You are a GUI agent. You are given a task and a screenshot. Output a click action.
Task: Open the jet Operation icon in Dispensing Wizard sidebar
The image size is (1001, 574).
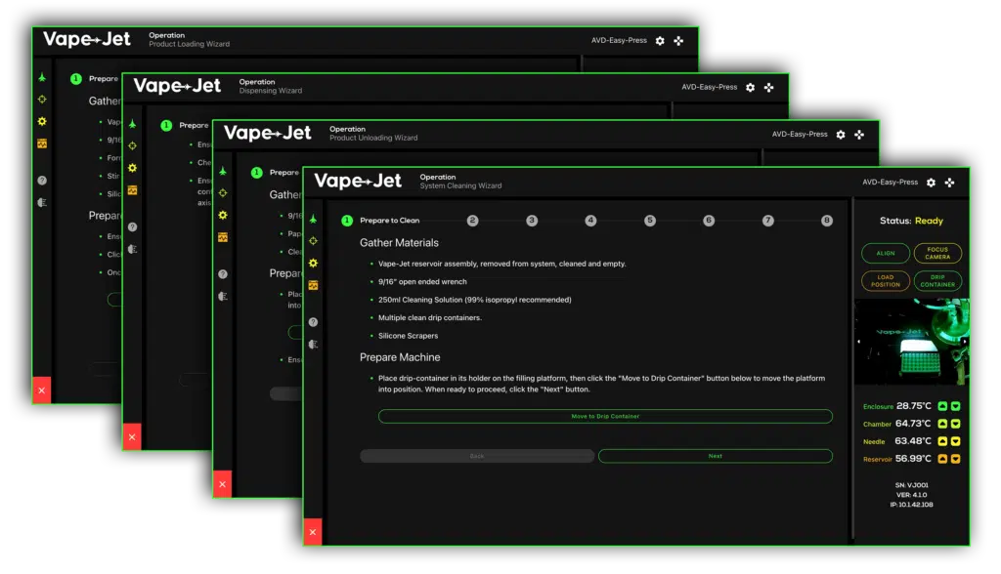pos(132,124)
